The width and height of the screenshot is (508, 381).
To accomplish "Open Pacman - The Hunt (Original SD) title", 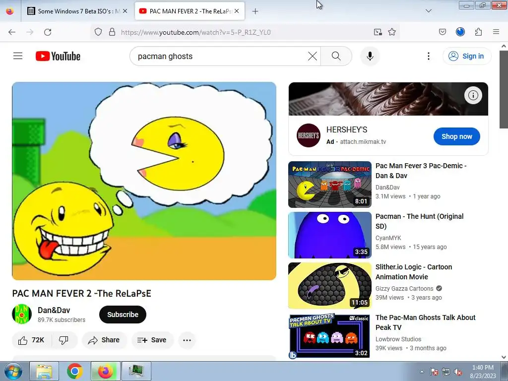I will click(x=419, y=221).
